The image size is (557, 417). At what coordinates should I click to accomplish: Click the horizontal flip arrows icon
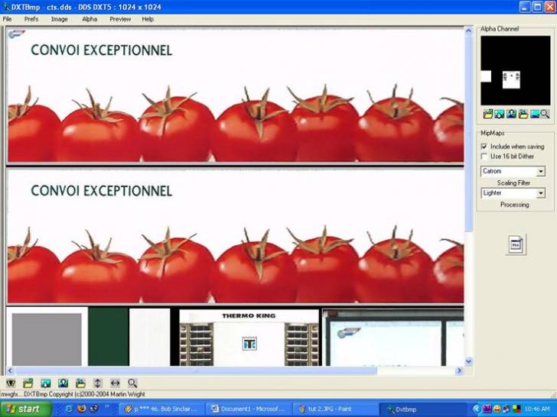(115, 383)
